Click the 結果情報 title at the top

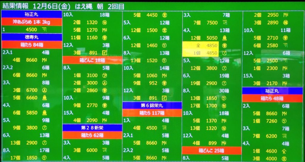[x=15, y=6]
